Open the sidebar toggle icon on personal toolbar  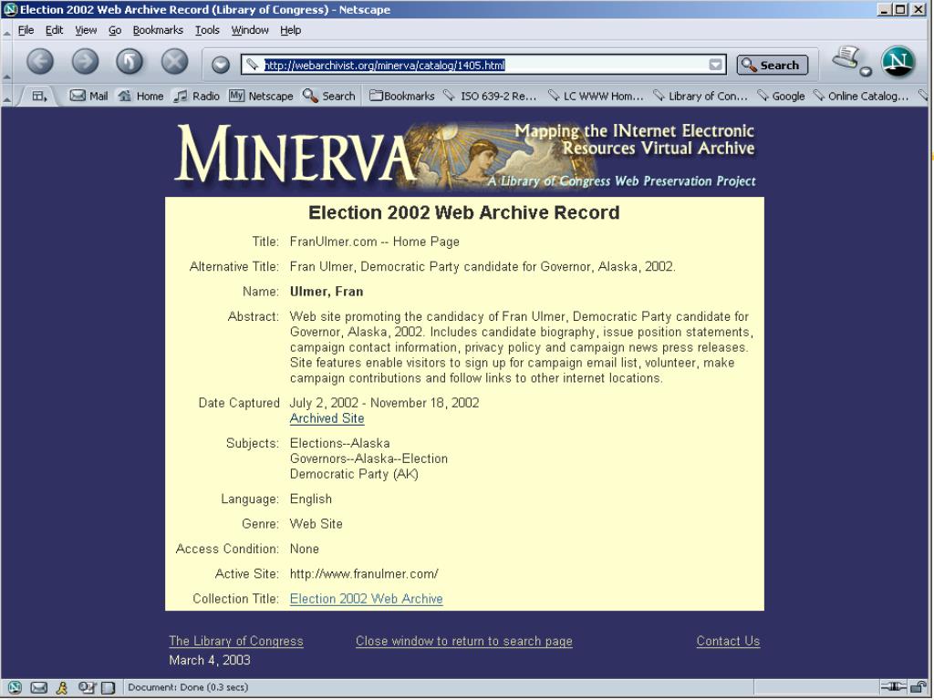coord(39,96)
